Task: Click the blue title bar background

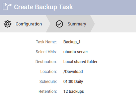Action: click(104, 7)
